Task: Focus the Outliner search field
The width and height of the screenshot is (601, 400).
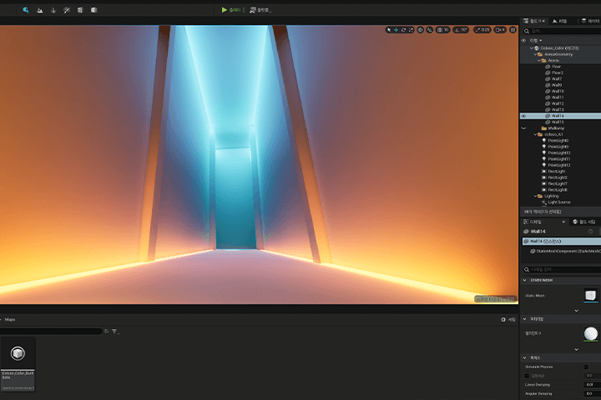Action: [562, 31]
